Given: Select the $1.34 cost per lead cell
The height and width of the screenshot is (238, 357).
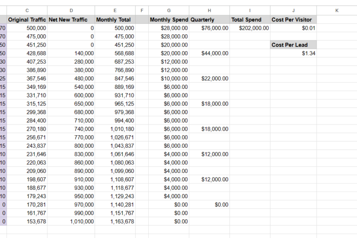Looking at the screenshot, I should point(293,53).
